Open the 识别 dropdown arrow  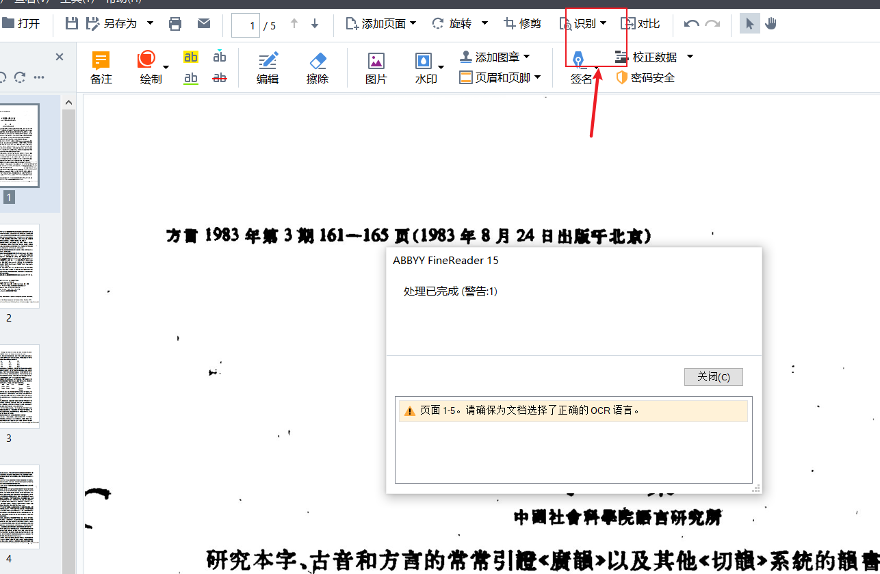(603, 24)
